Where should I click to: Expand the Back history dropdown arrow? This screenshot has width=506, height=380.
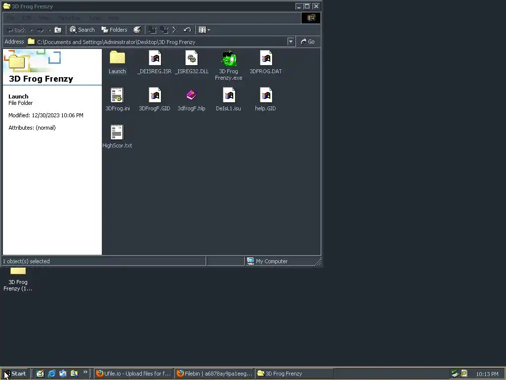click(x=32, y=30)
